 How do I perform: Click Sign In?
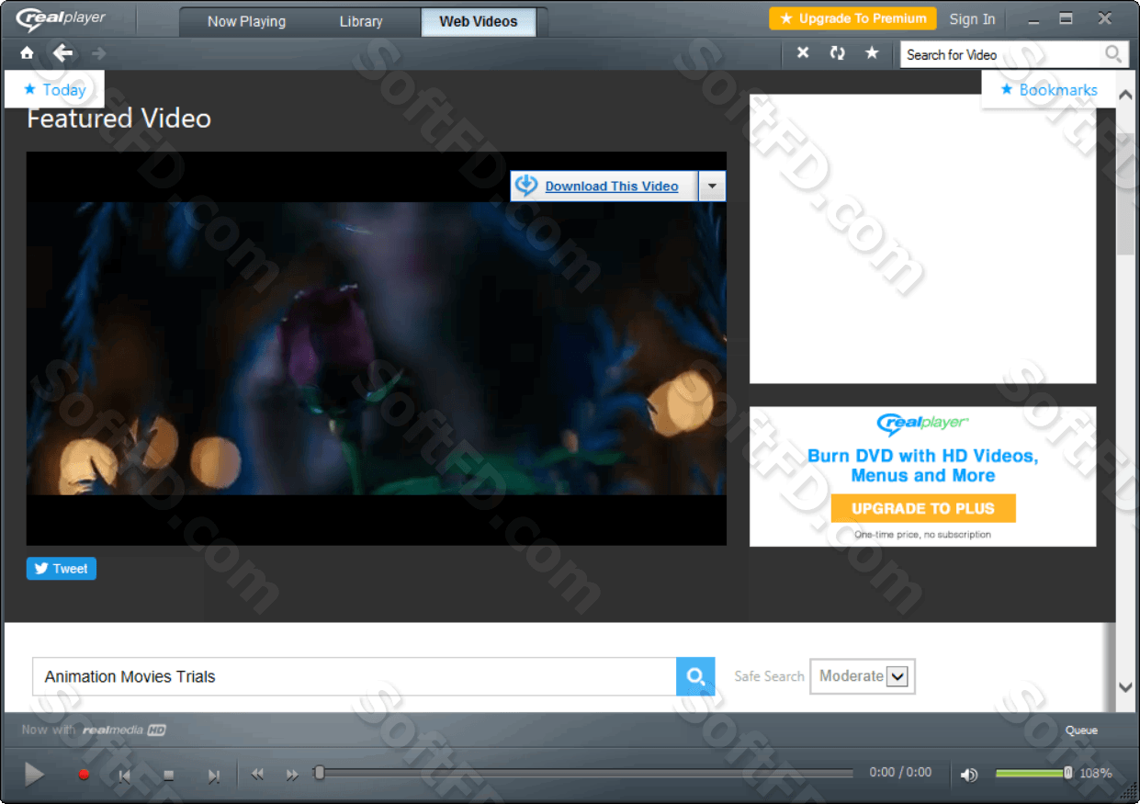point(972,19)
